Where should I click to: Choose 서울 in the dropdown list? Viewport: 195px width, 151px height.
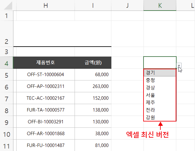[x=160, y=95]
